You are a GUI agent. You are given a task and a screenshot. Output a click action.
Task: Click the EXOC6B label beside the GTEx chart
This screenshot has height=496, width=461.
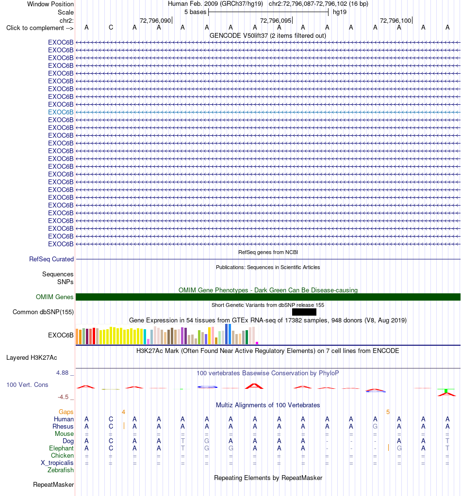pos(61,335)
